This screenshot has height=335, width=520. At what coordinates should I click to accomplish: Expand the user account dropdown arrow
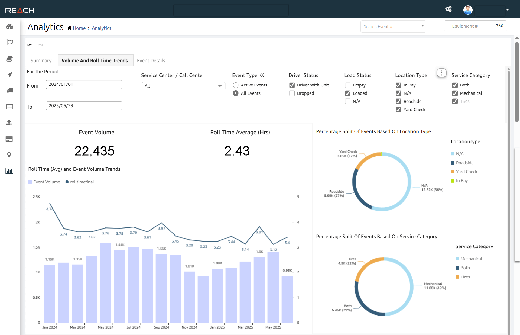508,10
